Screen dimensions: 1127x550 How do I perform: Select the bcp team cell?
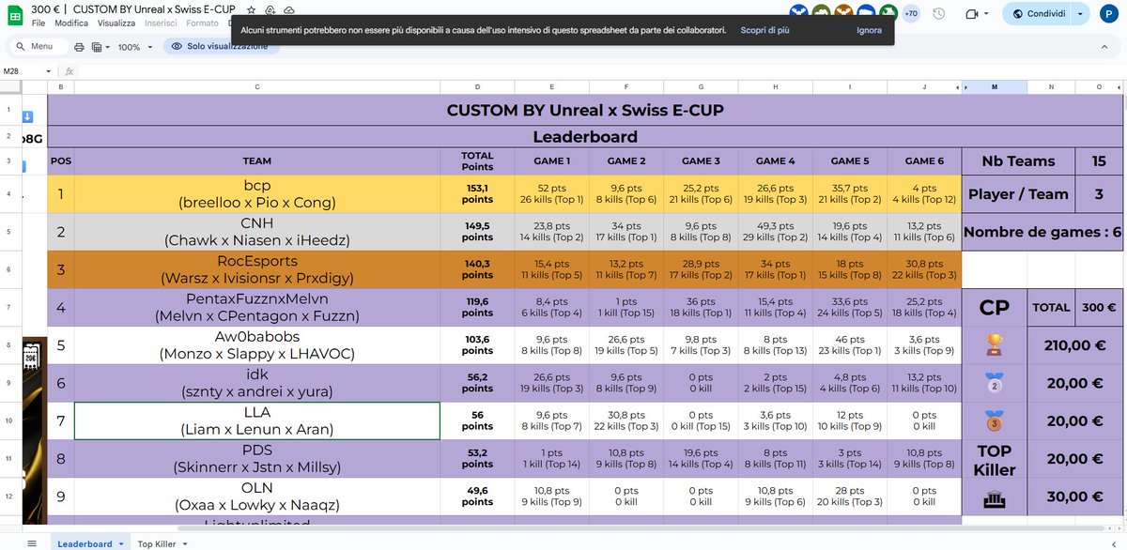(x=257, y=193)
